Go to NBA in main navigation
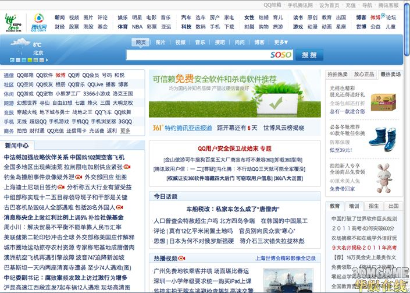This screenshot has height=293, width=410. 137,27
